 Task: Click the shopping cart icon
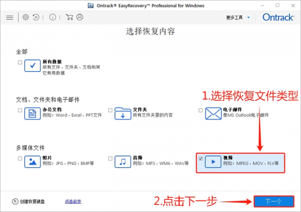69,17
